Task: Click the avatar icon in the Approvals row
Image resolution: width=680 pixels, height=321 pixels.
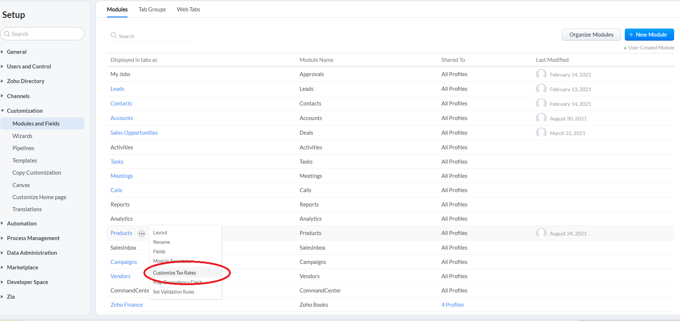Action: 541,74
